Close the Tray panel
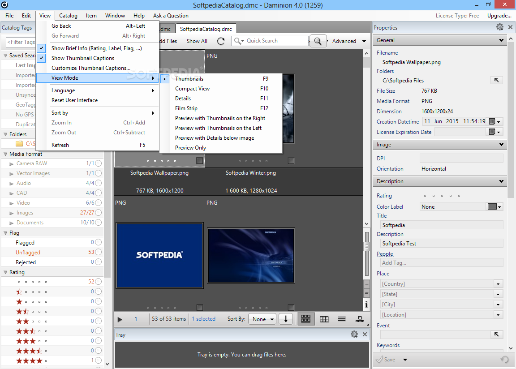The width and height of the screenshot is (516, 369). 365,335
